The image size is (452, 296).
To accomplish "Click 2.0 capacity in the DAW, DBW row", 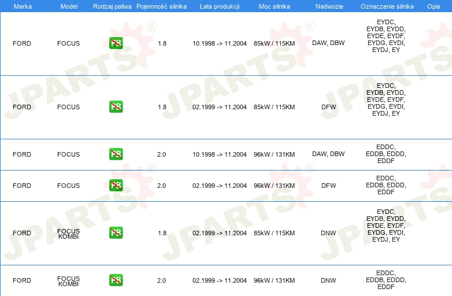I will (161, 154).
